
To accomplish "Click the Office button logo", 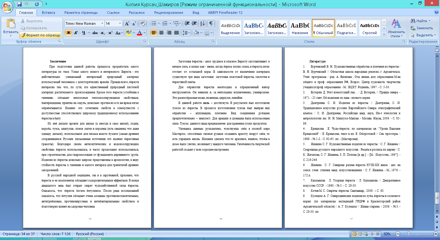I will tap(7, 7).
